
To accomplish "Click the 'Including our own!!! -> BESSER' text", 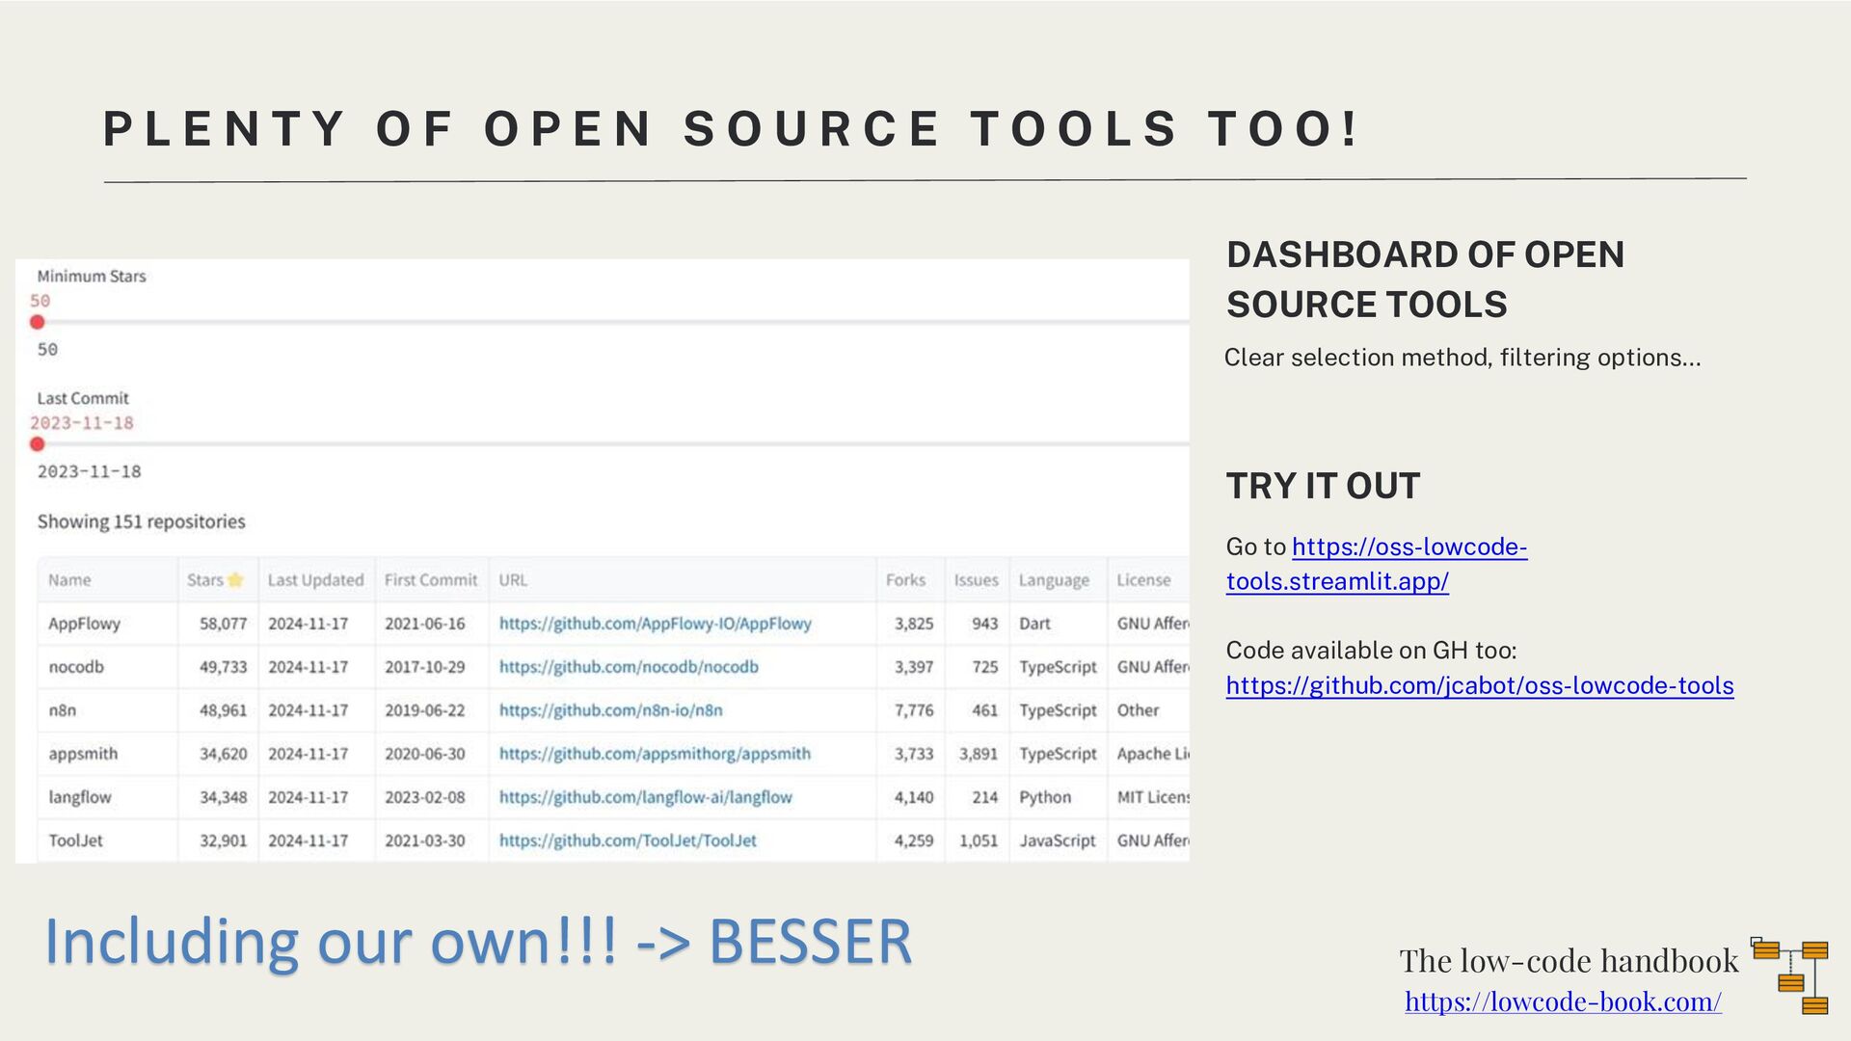I will click(x=478, y=942).
